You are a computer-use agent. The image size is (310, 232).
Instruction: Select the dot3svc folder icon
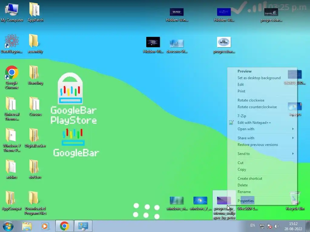pyautogui.click(x=35, y=169)
